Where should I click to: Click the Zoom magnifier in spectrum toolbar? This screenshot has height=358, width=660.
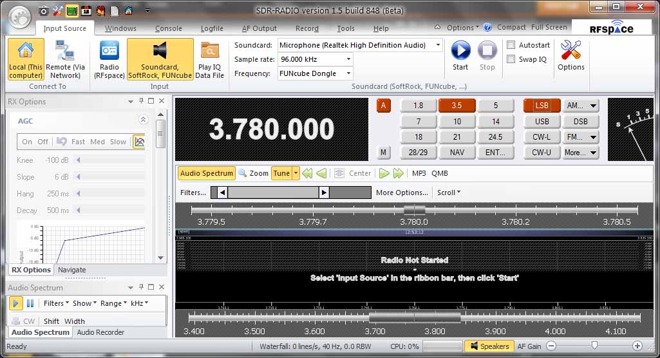243,173
